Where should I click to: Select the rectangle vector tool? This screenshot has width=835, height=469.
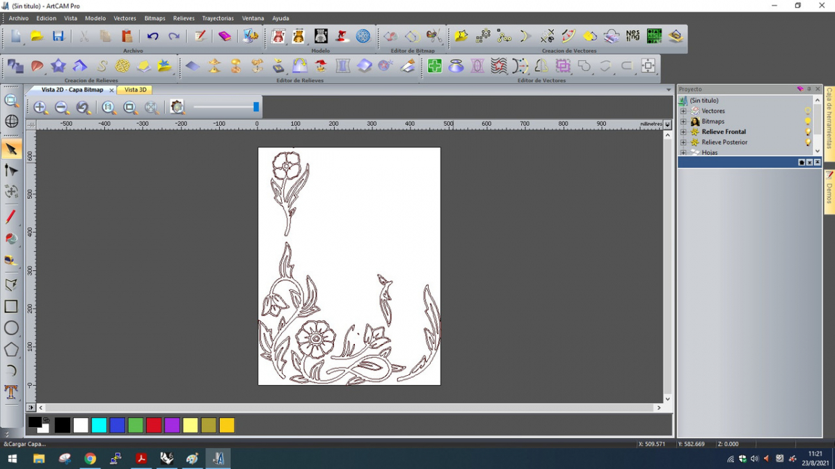[11, 306]
